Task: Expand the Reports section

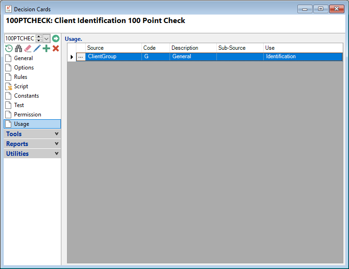Action: 32,144
